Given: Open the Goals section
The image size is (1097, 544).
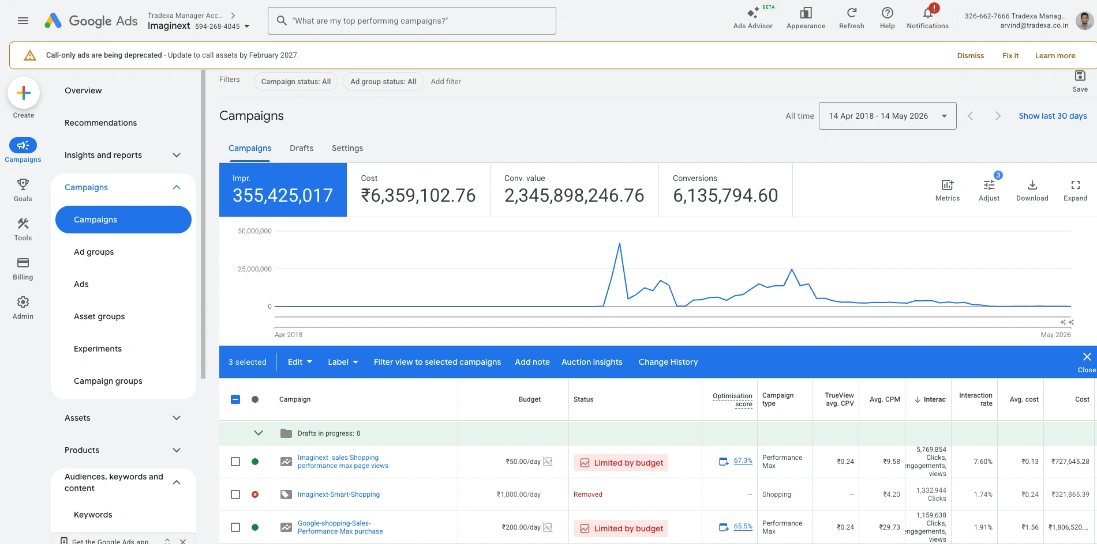Looking at the screenshot, I should coord(23,190).
